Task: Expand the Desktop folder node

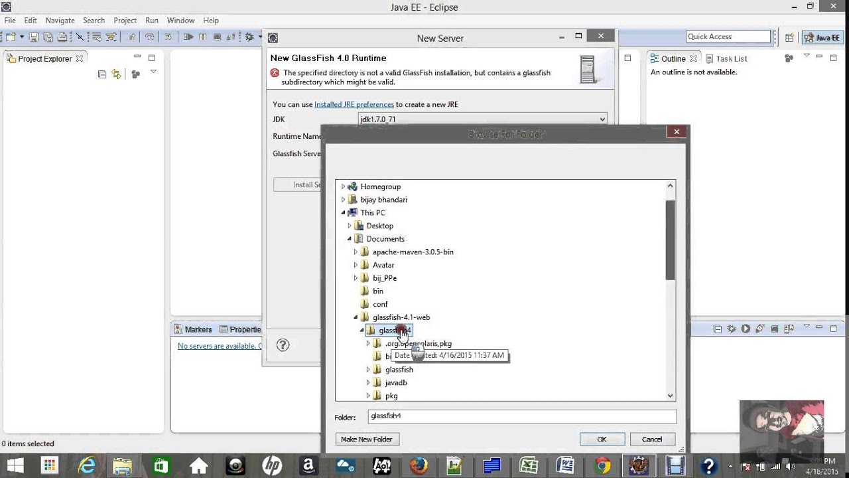Action: tap(350, 226)
